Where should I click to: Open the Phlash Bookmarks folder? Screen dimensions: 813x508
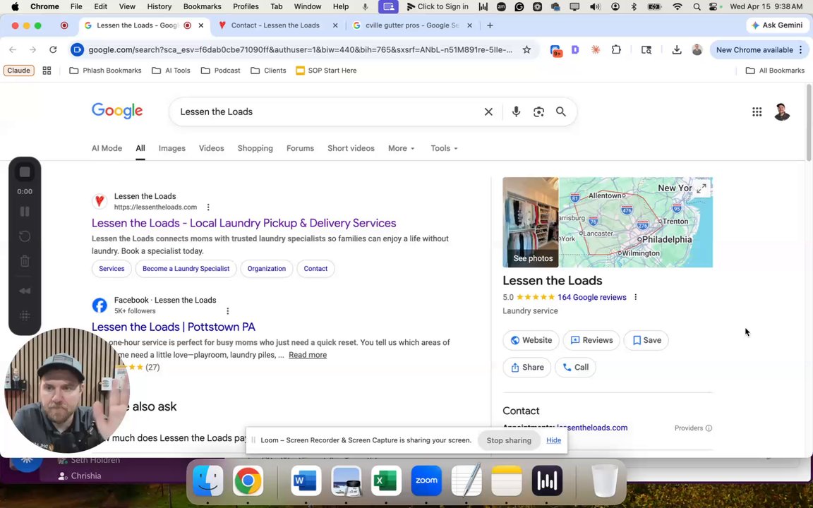pyautogui.click(x=105, y=71)
